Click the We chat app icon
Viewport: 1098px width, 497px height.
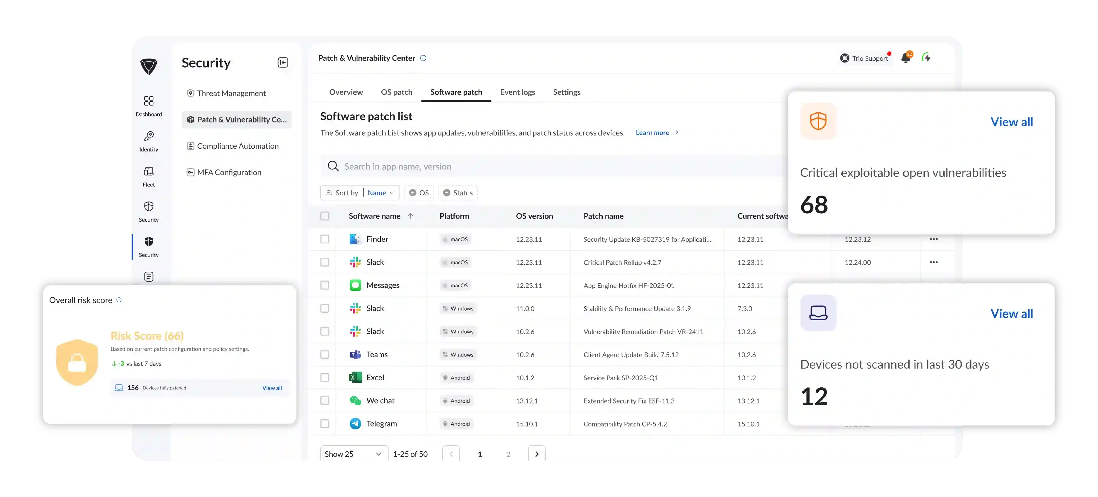[355, 401]
